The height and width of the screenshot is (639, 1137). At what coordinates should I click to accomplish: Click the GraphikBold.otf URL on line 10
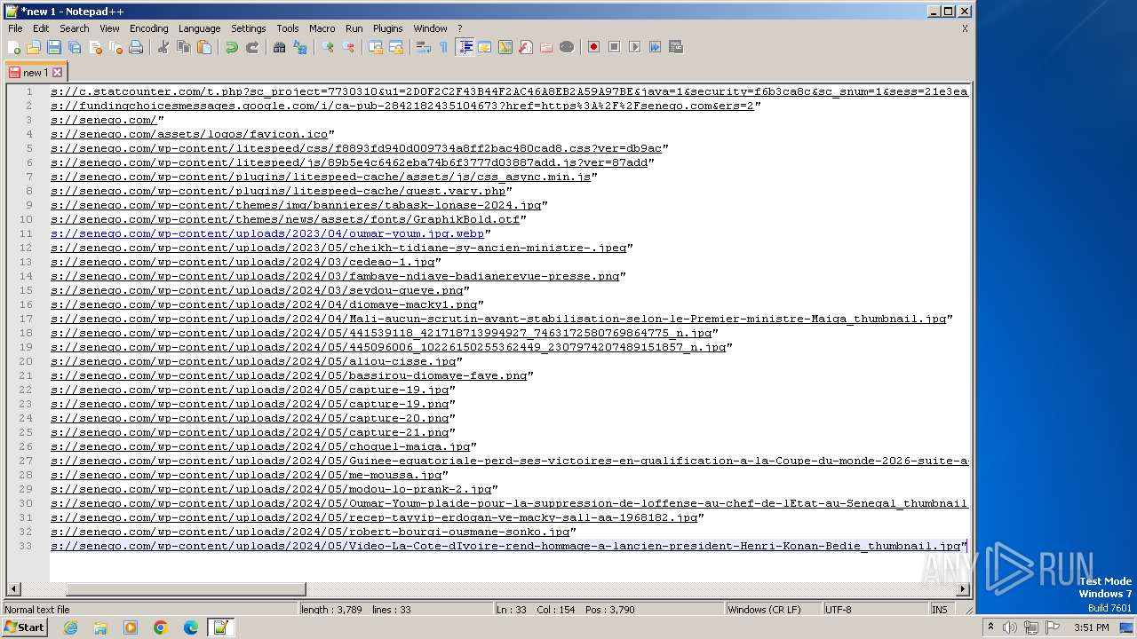[285, 219]
